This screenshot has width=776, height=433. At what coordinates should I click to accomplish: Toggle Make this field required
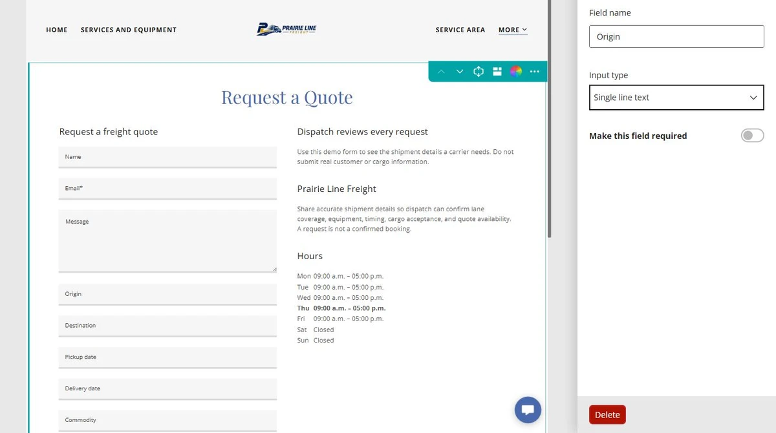(752, 136)
